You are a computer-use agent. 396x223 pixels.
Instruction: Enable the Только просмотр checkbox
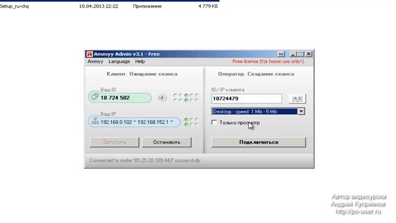(214, 123)
